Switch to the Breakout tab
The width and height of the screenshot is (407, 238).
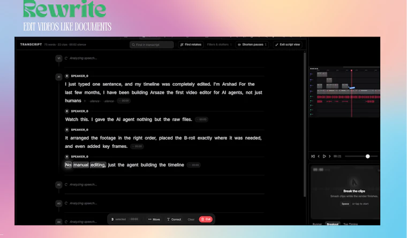tap(333, 224)
